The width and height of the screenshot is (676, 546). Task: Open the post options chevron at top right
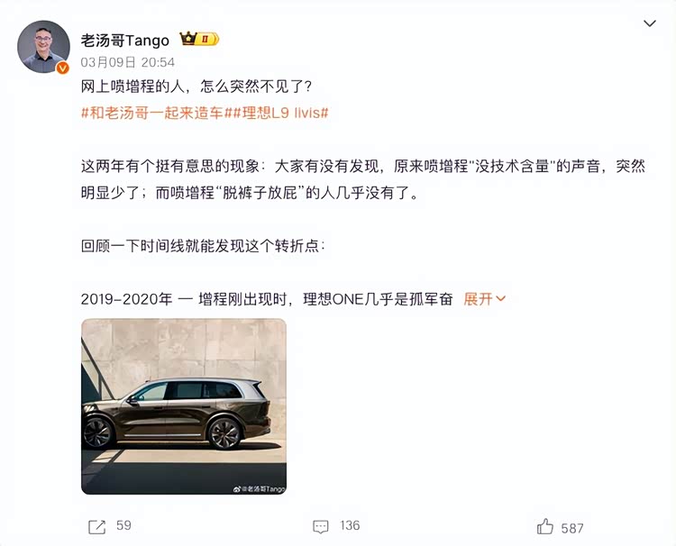point(650,23)
